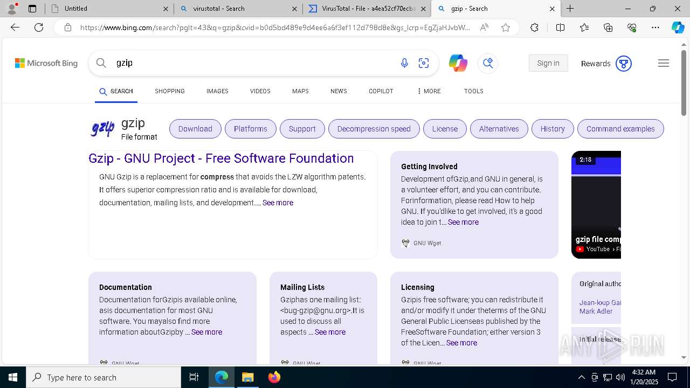Click the History chip
690x388 pixels.
(553, 129)
